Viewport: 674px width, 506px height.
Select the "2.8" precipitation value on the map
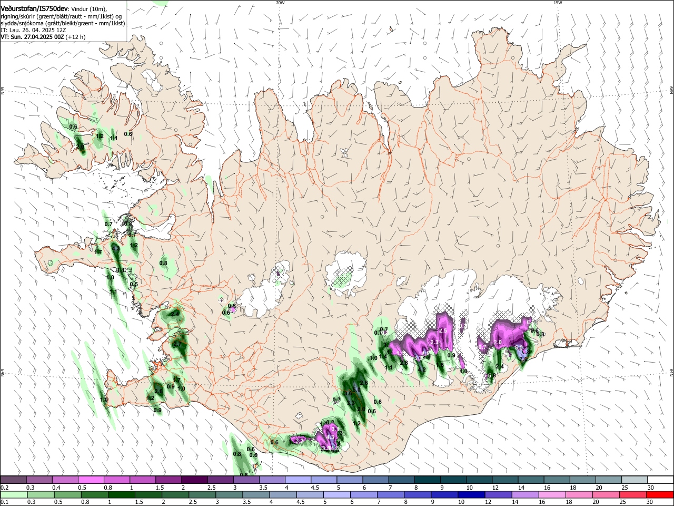point(404,363)
